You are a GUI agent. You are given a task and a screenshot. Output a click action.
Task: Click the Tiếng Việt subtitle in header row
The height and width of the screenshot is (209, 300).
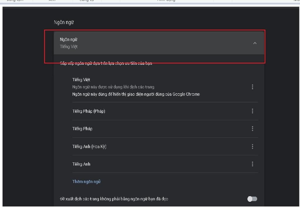69,47
